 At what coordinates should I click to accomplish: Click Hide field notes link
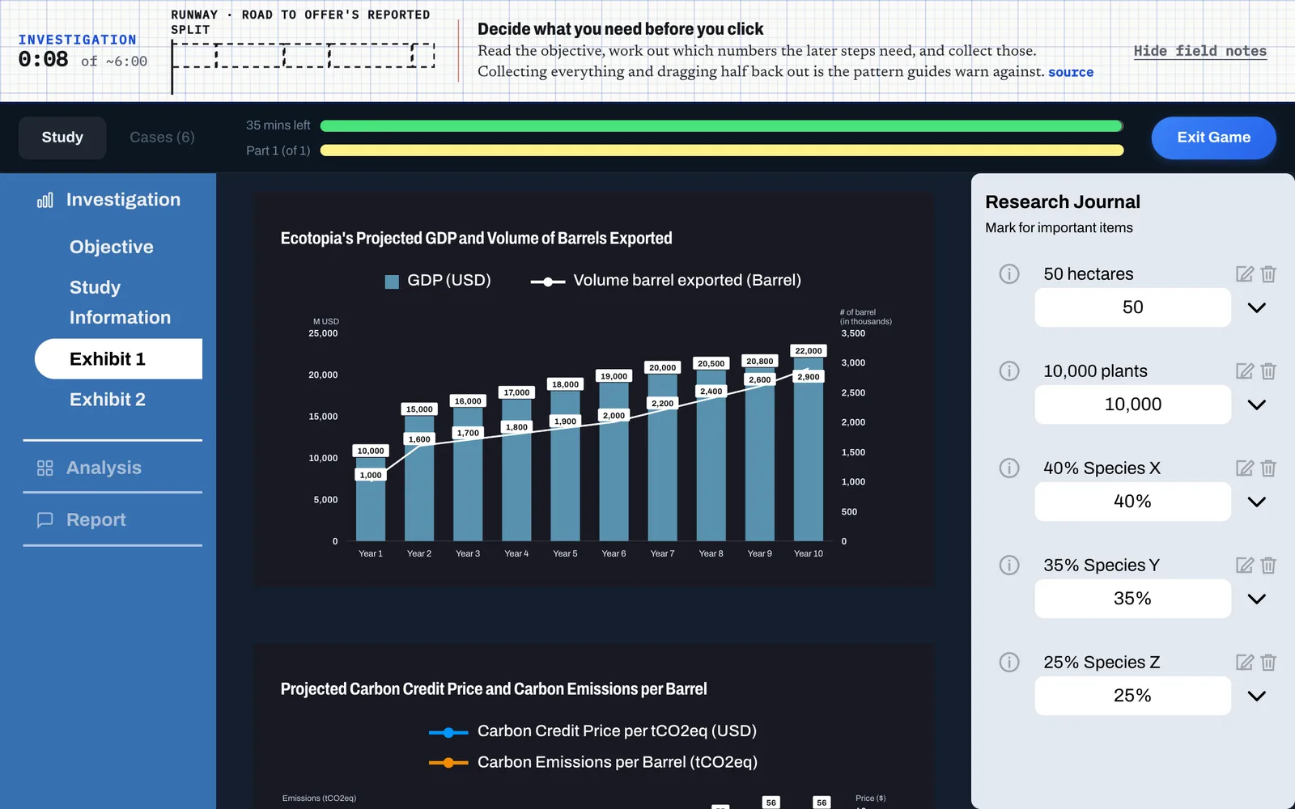pos(1200,51)
